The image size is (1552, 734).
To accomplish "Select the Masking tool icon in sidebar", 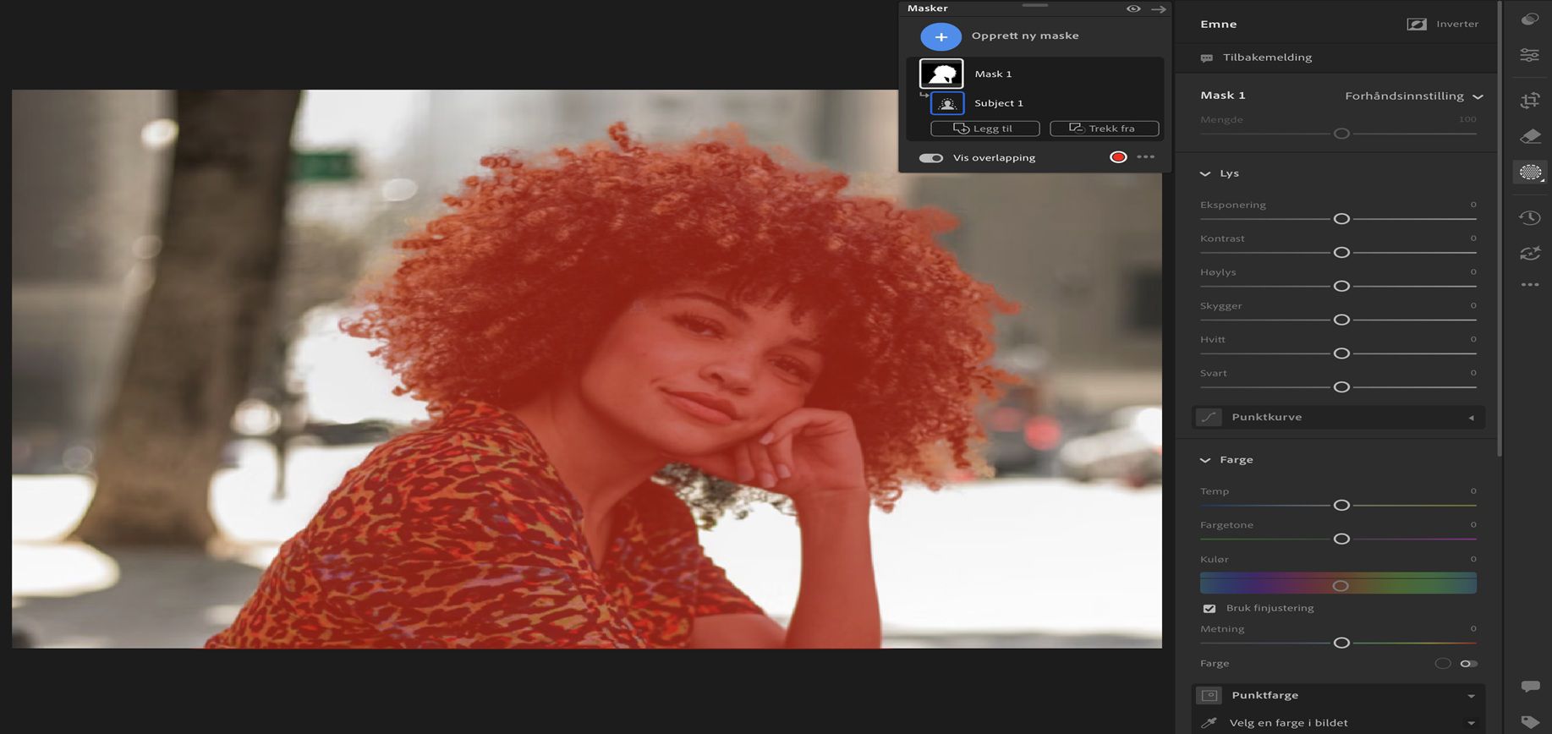I will point(1530,173).
